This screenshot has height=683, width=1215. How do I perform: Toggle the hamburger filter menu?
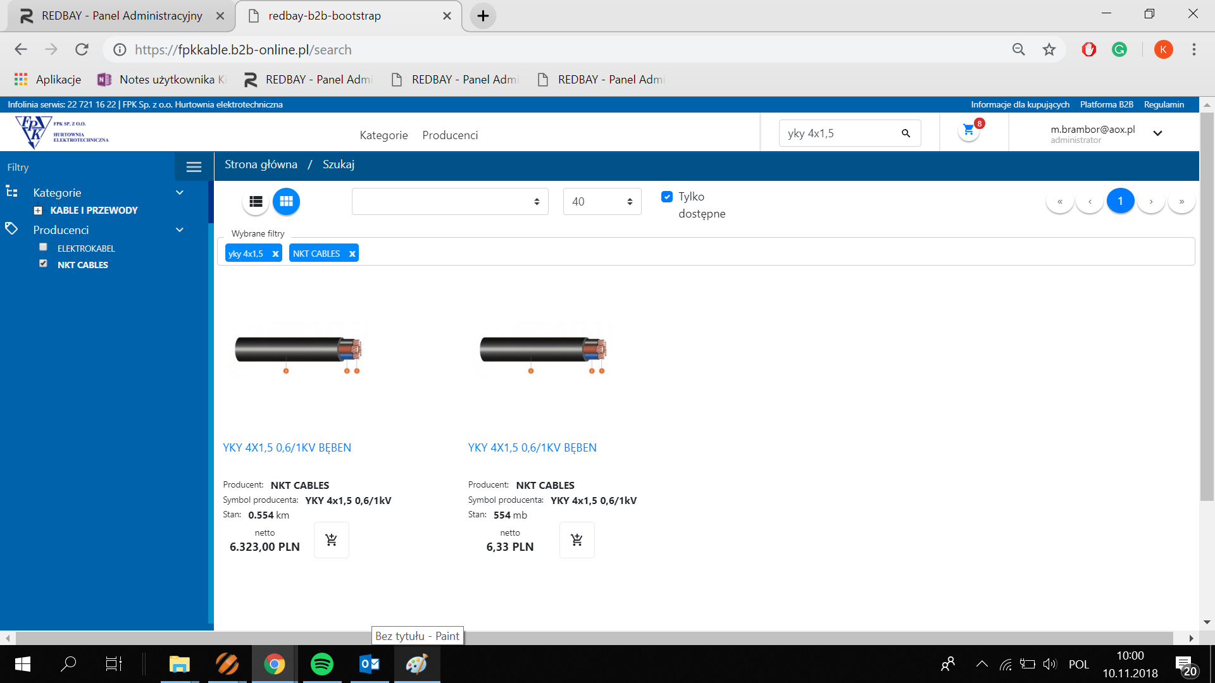click(x=194, y=167)
